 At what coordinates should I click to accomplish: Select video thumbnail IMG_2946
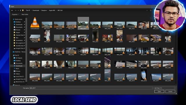coord(119,52)
